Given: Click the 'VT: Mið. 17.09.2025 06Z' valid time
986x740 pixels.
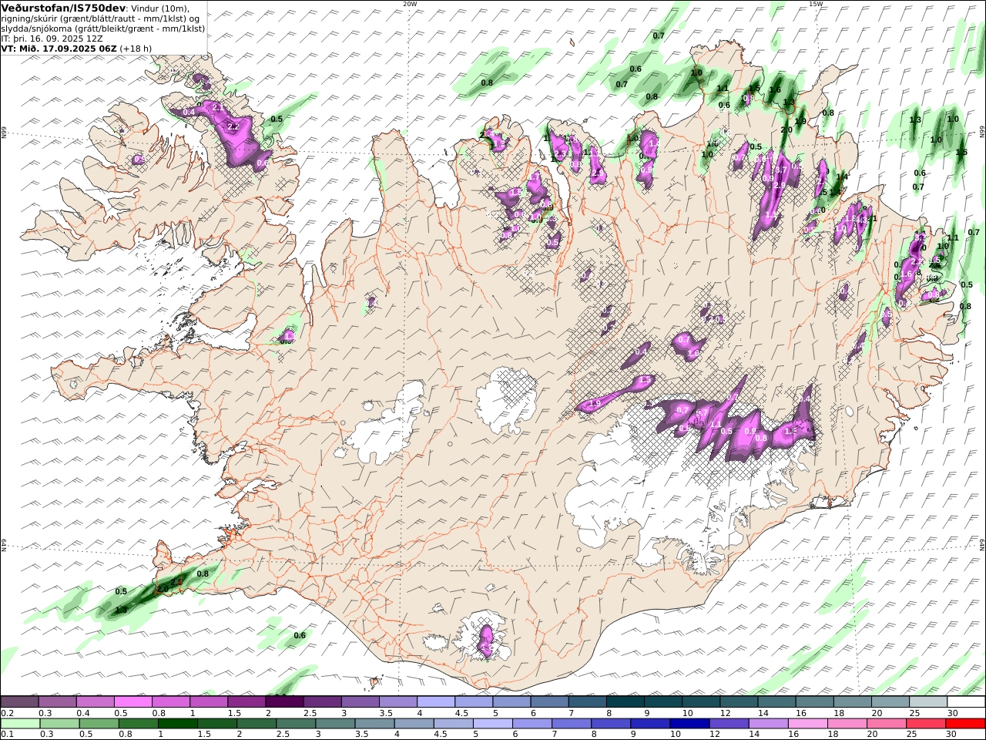Looking at the screenshot, I should pos(59,48).
